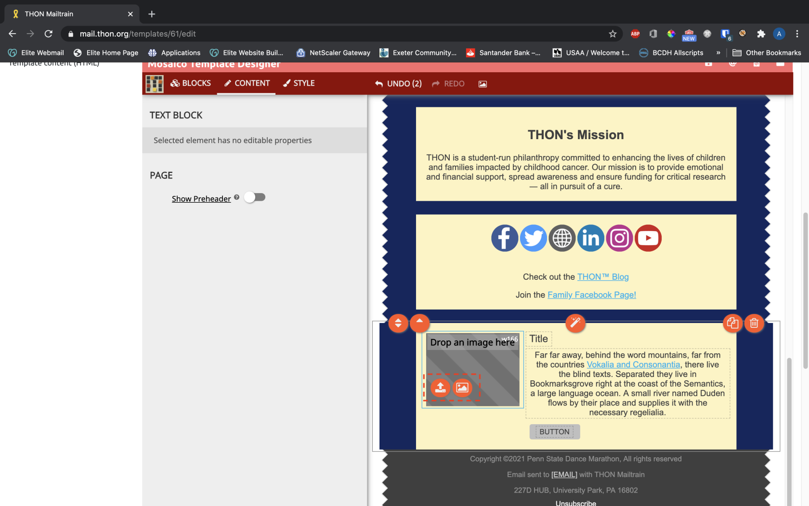The image size is (809, 506).
Task: Click the YouTube social icon
Action: point(648,238)
